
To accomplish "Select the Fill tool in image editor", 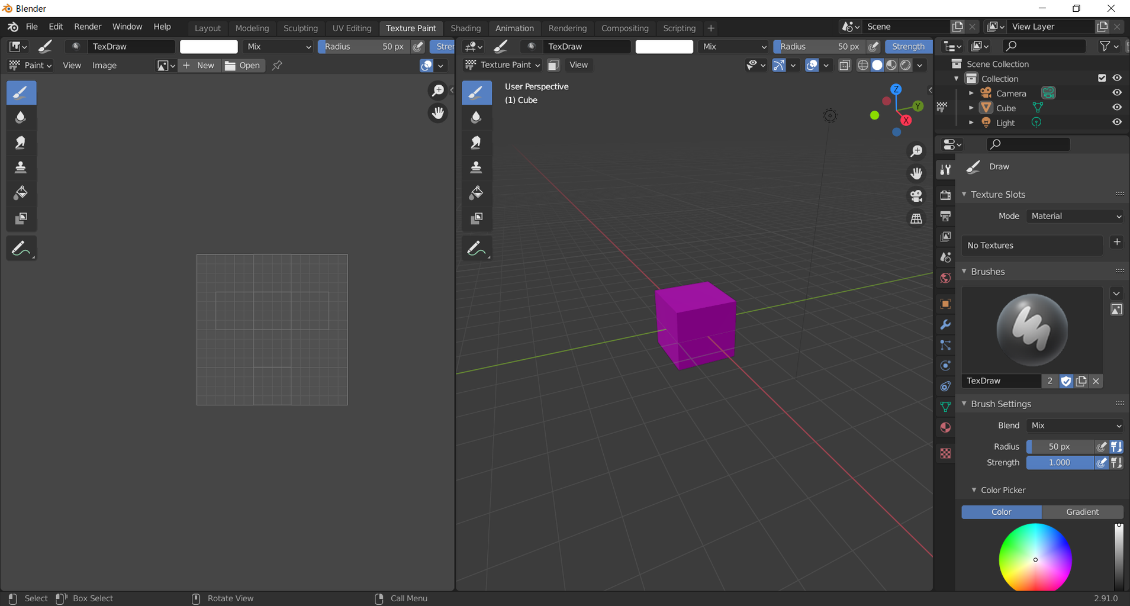I will tap(21, 193).
